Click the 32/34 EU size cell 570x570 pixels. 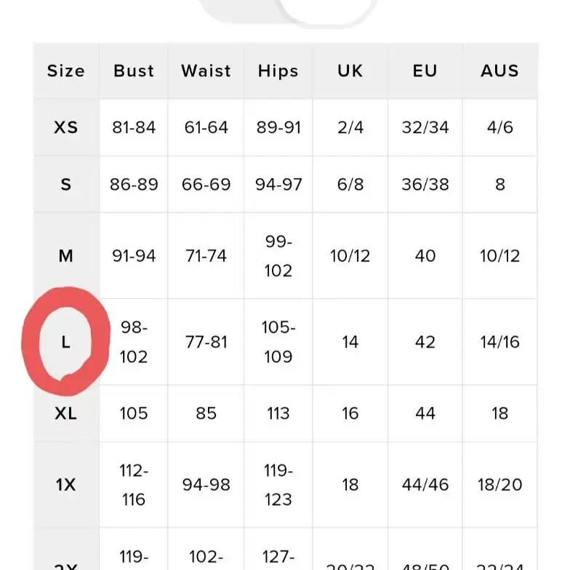[x=425, y=128]
